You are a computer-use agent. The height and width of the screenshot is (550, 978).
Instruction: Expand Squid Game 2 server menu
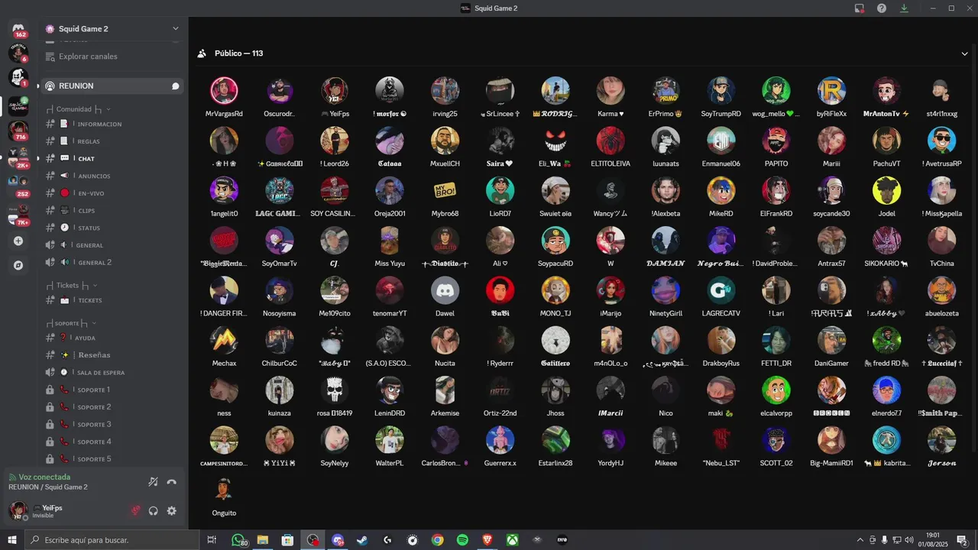[x=175, y=29]
